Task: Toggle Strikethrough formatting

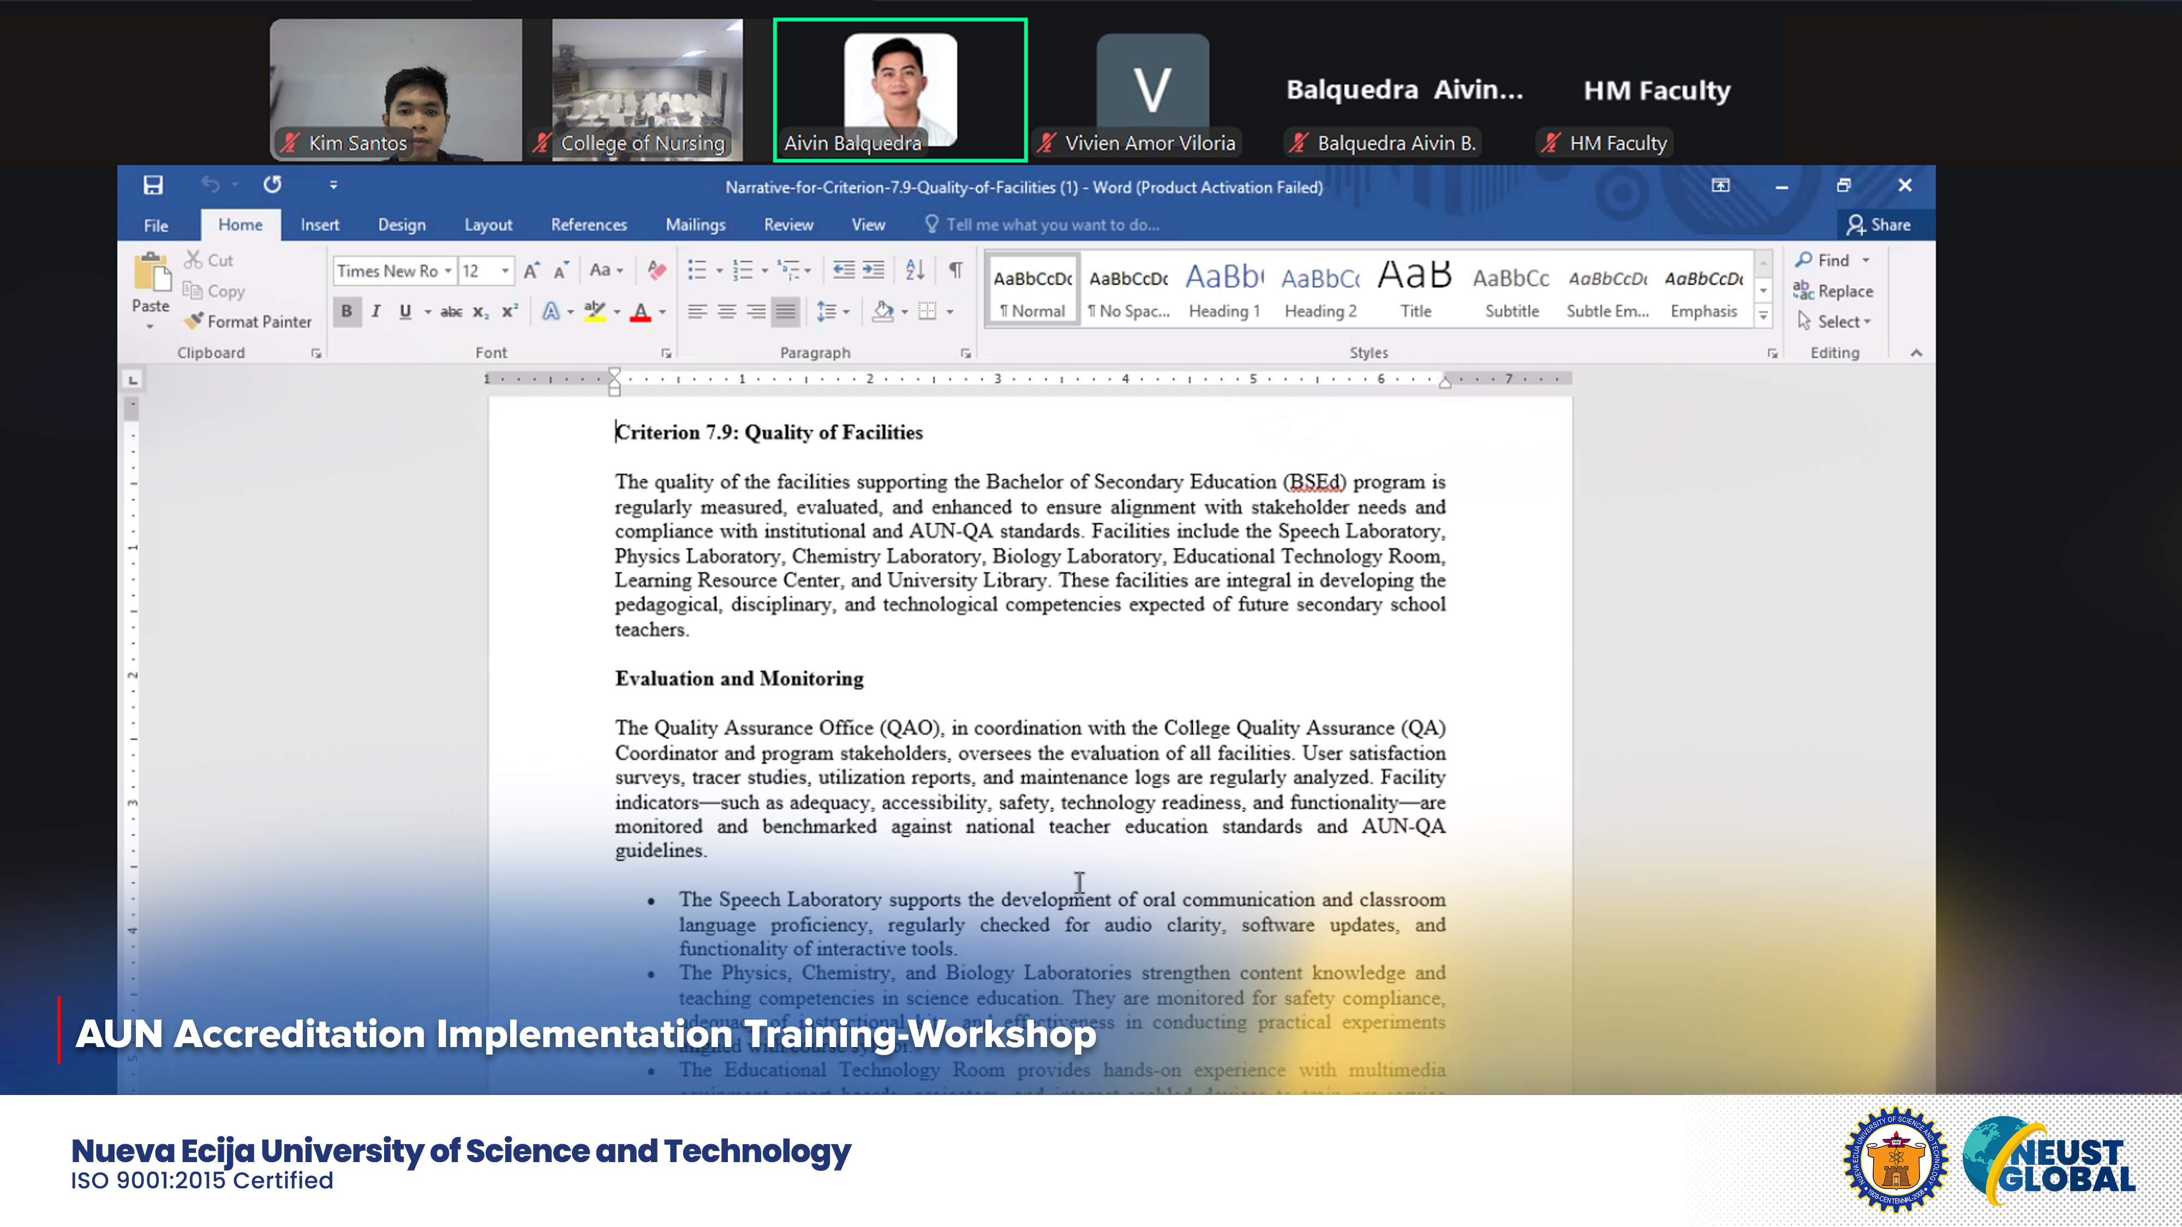Action: click(451, 311)
